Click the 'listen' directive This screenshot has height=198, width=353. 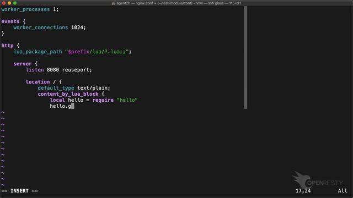35,70
